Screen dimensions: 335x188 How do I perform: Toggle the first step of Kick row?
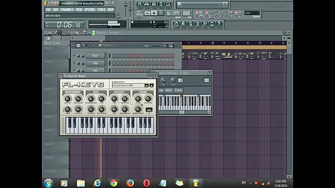click(114, 56)
